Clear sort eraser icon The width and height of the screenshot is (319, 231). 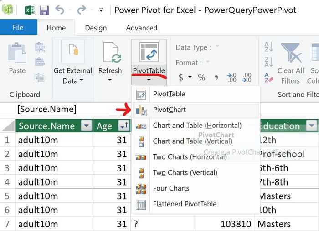(268, 77)
